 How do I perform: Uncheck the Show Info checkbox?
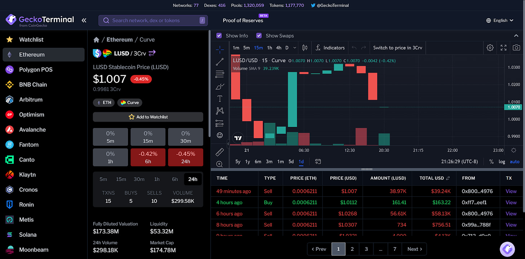click(219, 36)
